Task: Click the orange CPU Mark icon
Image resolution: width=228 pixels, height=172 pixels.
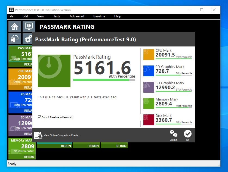Action: (x=149, y=54)
